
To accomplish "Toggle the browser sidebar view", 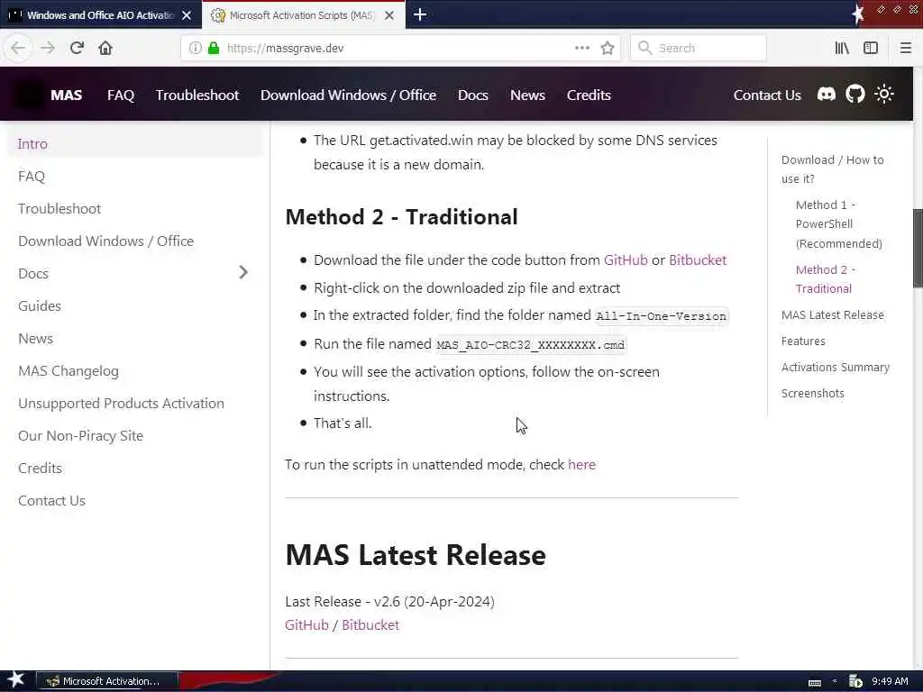I will point(871,48).
